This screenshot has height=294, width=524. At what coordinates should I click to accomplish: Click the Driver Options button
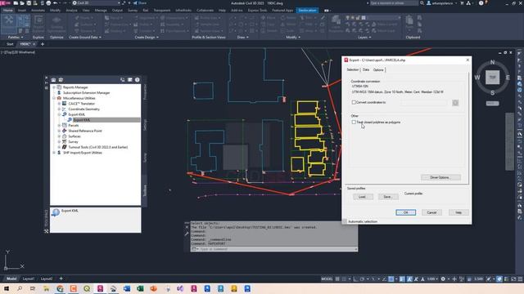click(440, 177)
